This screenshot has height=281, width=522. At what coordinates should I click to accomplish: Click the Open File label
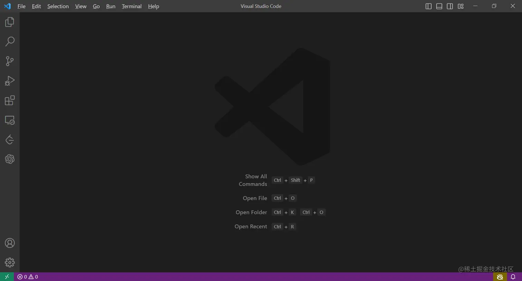(255, 198)
